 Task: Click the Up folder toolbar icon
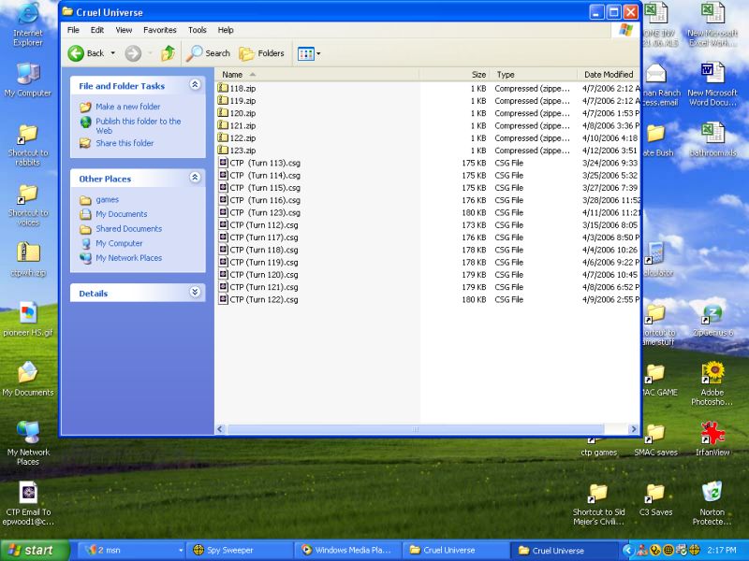(x=168, y=53)
